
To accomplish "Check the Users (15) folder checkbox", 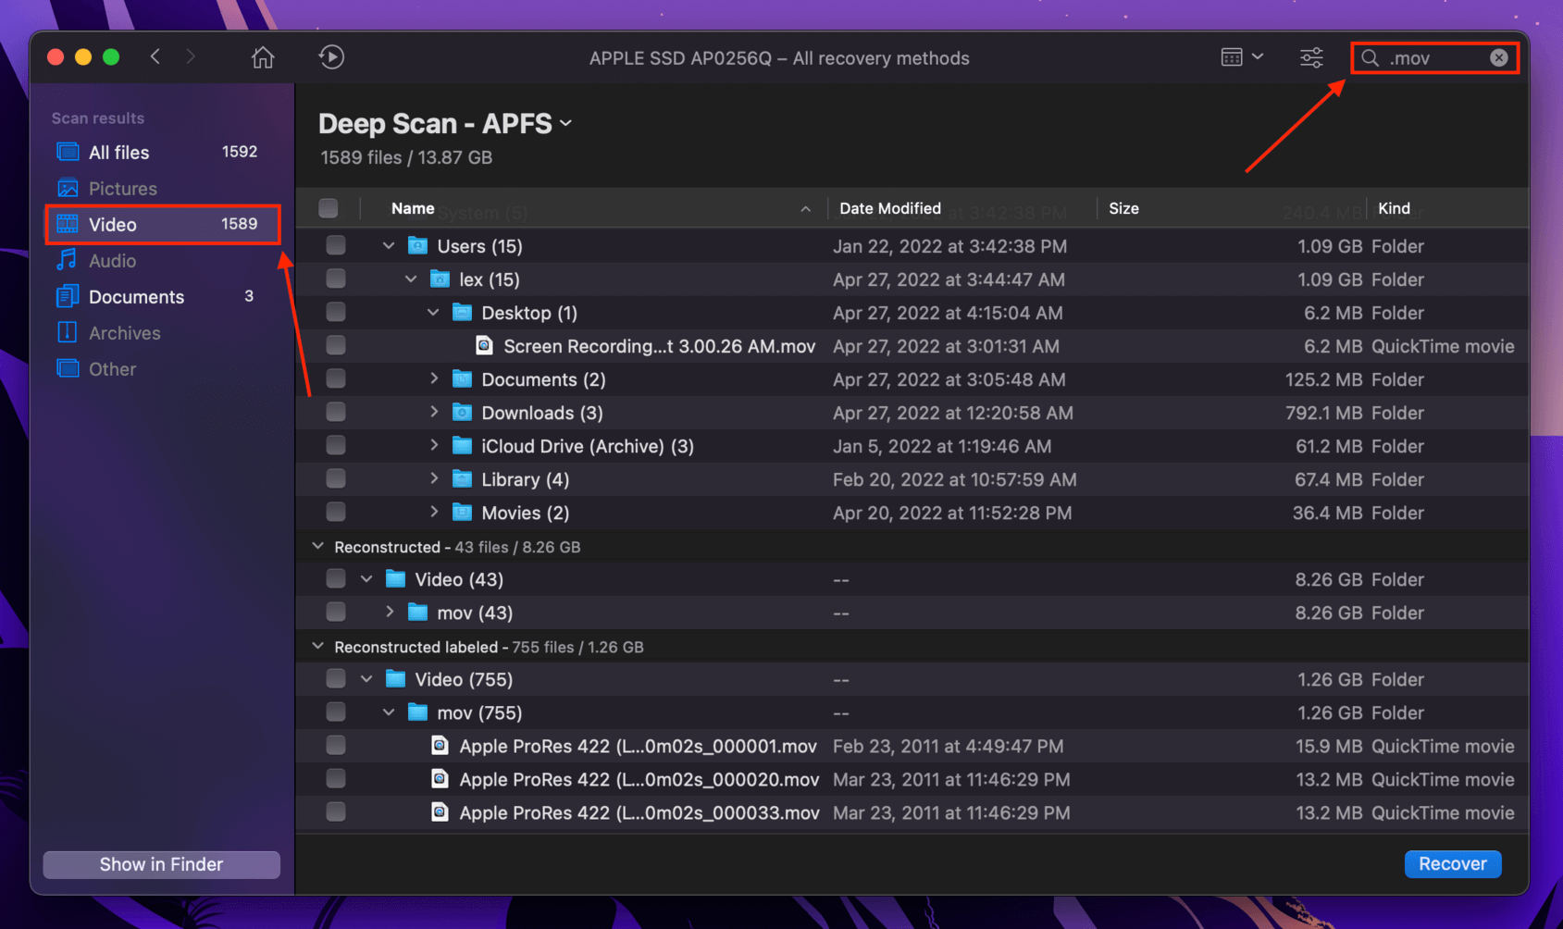I will pyautogui.click(x=336, y=245).
